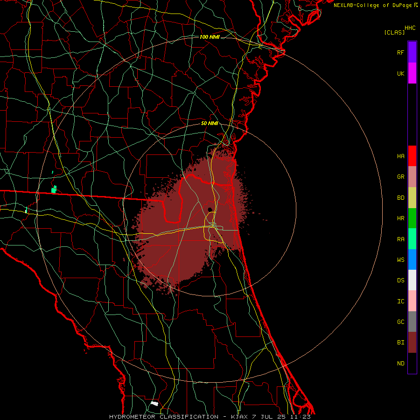Click the RF legend label
Viewport: 420px width, 420px height.
(x=400, y=52)
